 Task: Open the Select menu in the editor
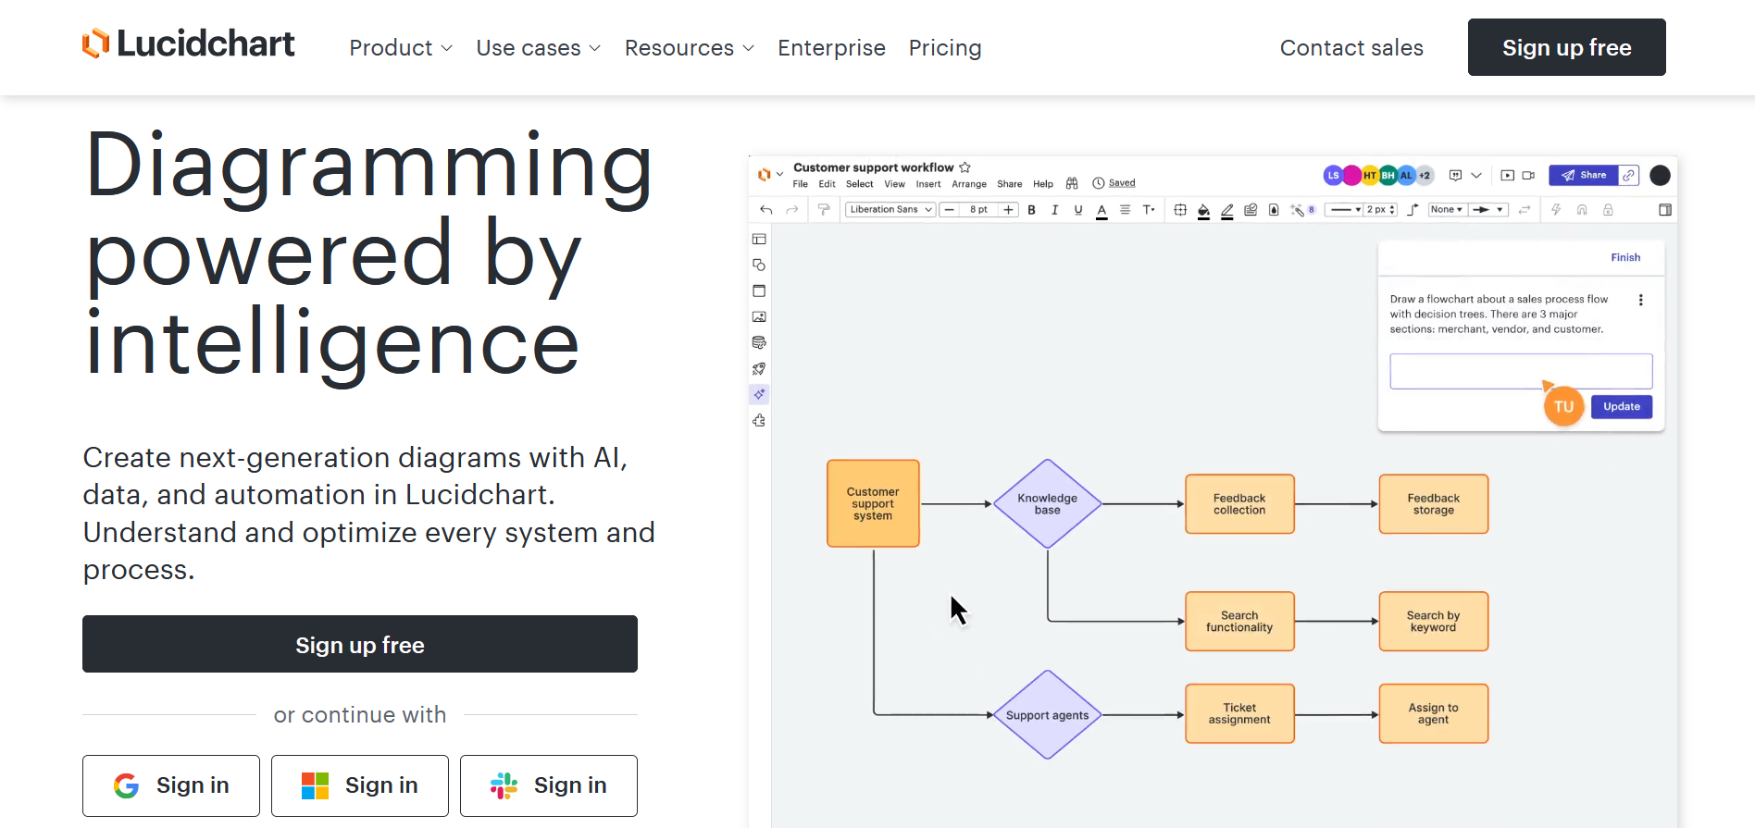860,184
